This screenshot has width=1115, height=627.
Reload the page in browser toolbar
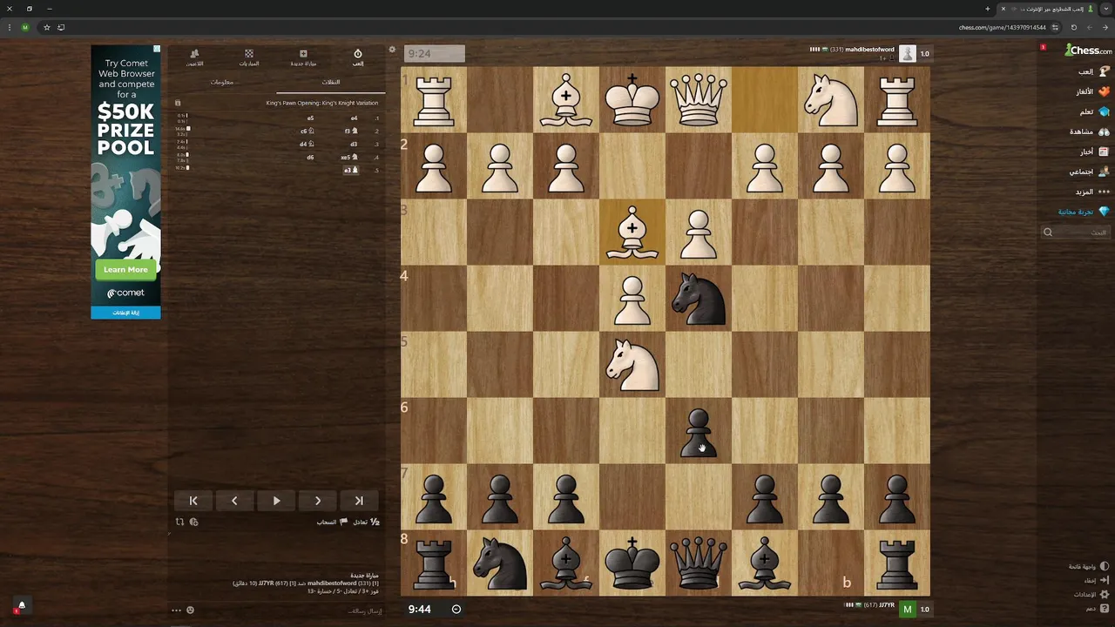[1074, 27]
